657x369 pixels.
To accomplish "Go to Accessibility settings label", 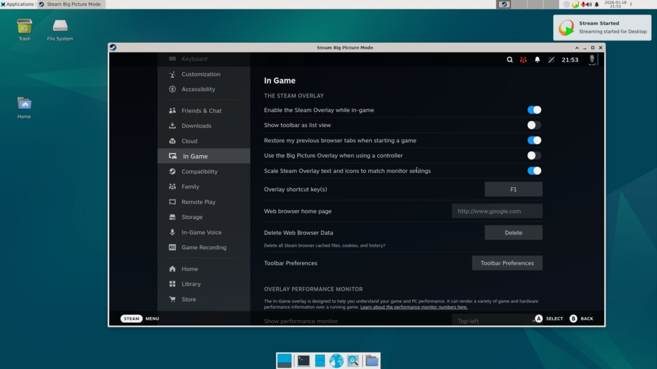I will [x=198, y=89].
